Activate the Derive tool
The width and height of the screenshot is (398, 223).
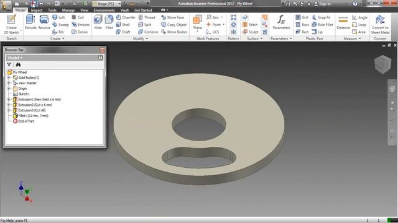80,32
